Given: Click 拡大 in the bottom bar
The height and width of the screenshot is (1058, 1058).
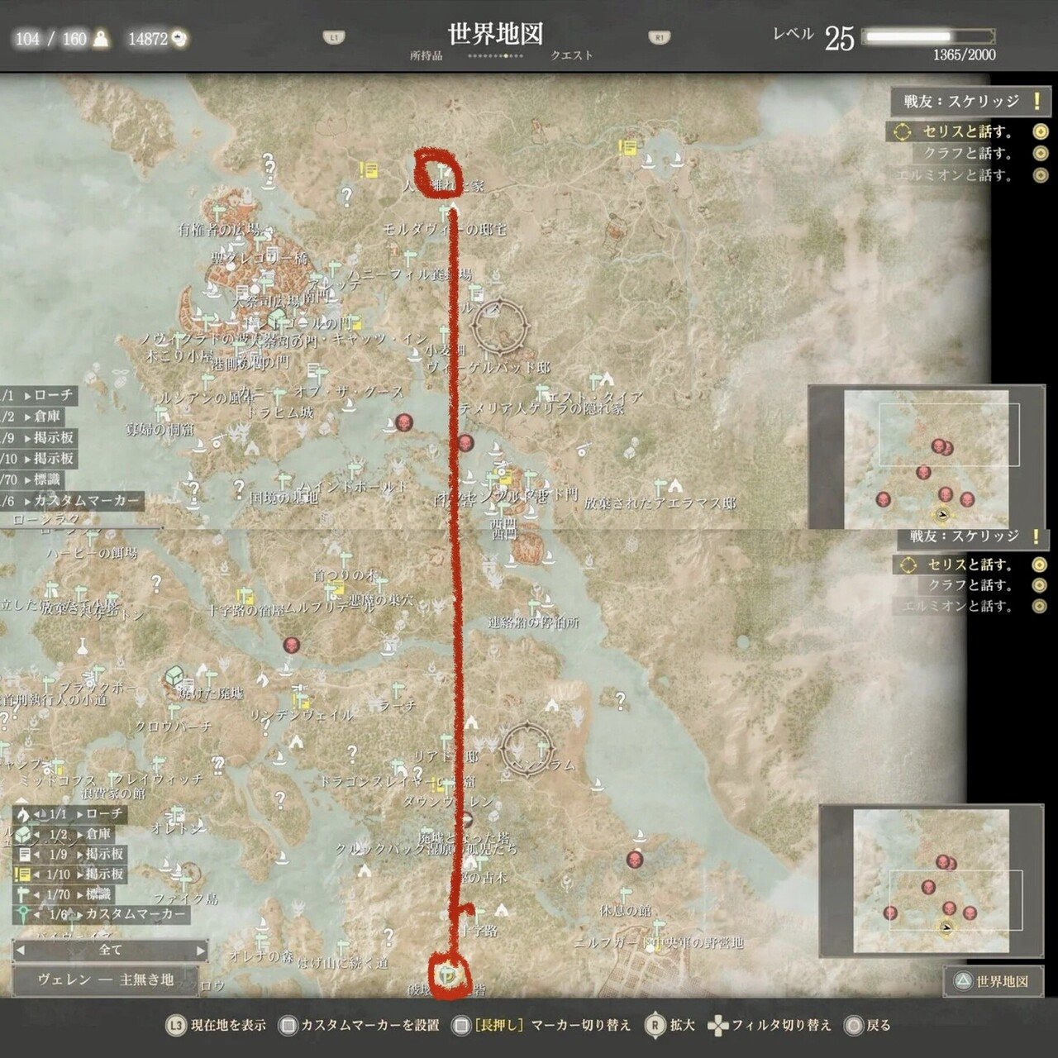Looking at the screenshot, I should click(x=683, y=1026).
